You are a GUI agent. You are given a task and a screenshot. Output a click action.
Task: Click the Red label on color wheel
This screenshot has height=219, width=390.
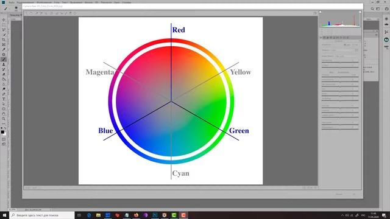pos(179,30)
